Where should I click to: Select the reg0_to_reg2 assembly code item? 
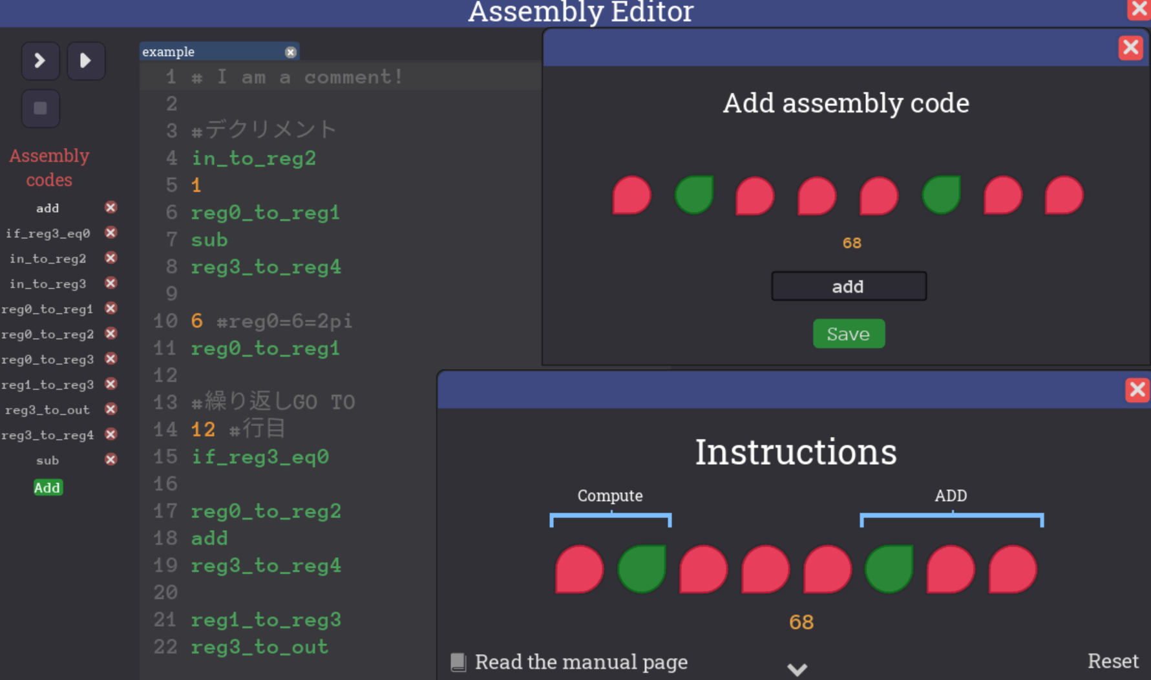(48, 334)
